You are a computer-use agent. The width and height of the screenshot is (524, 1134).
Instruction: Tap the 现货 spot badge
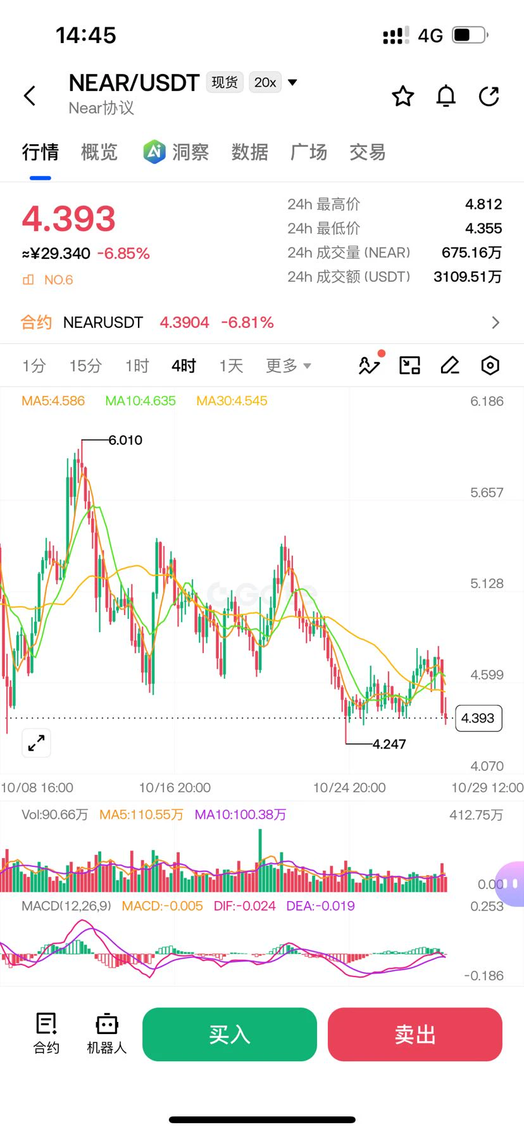pyautogui.click(x=225, y=82)
